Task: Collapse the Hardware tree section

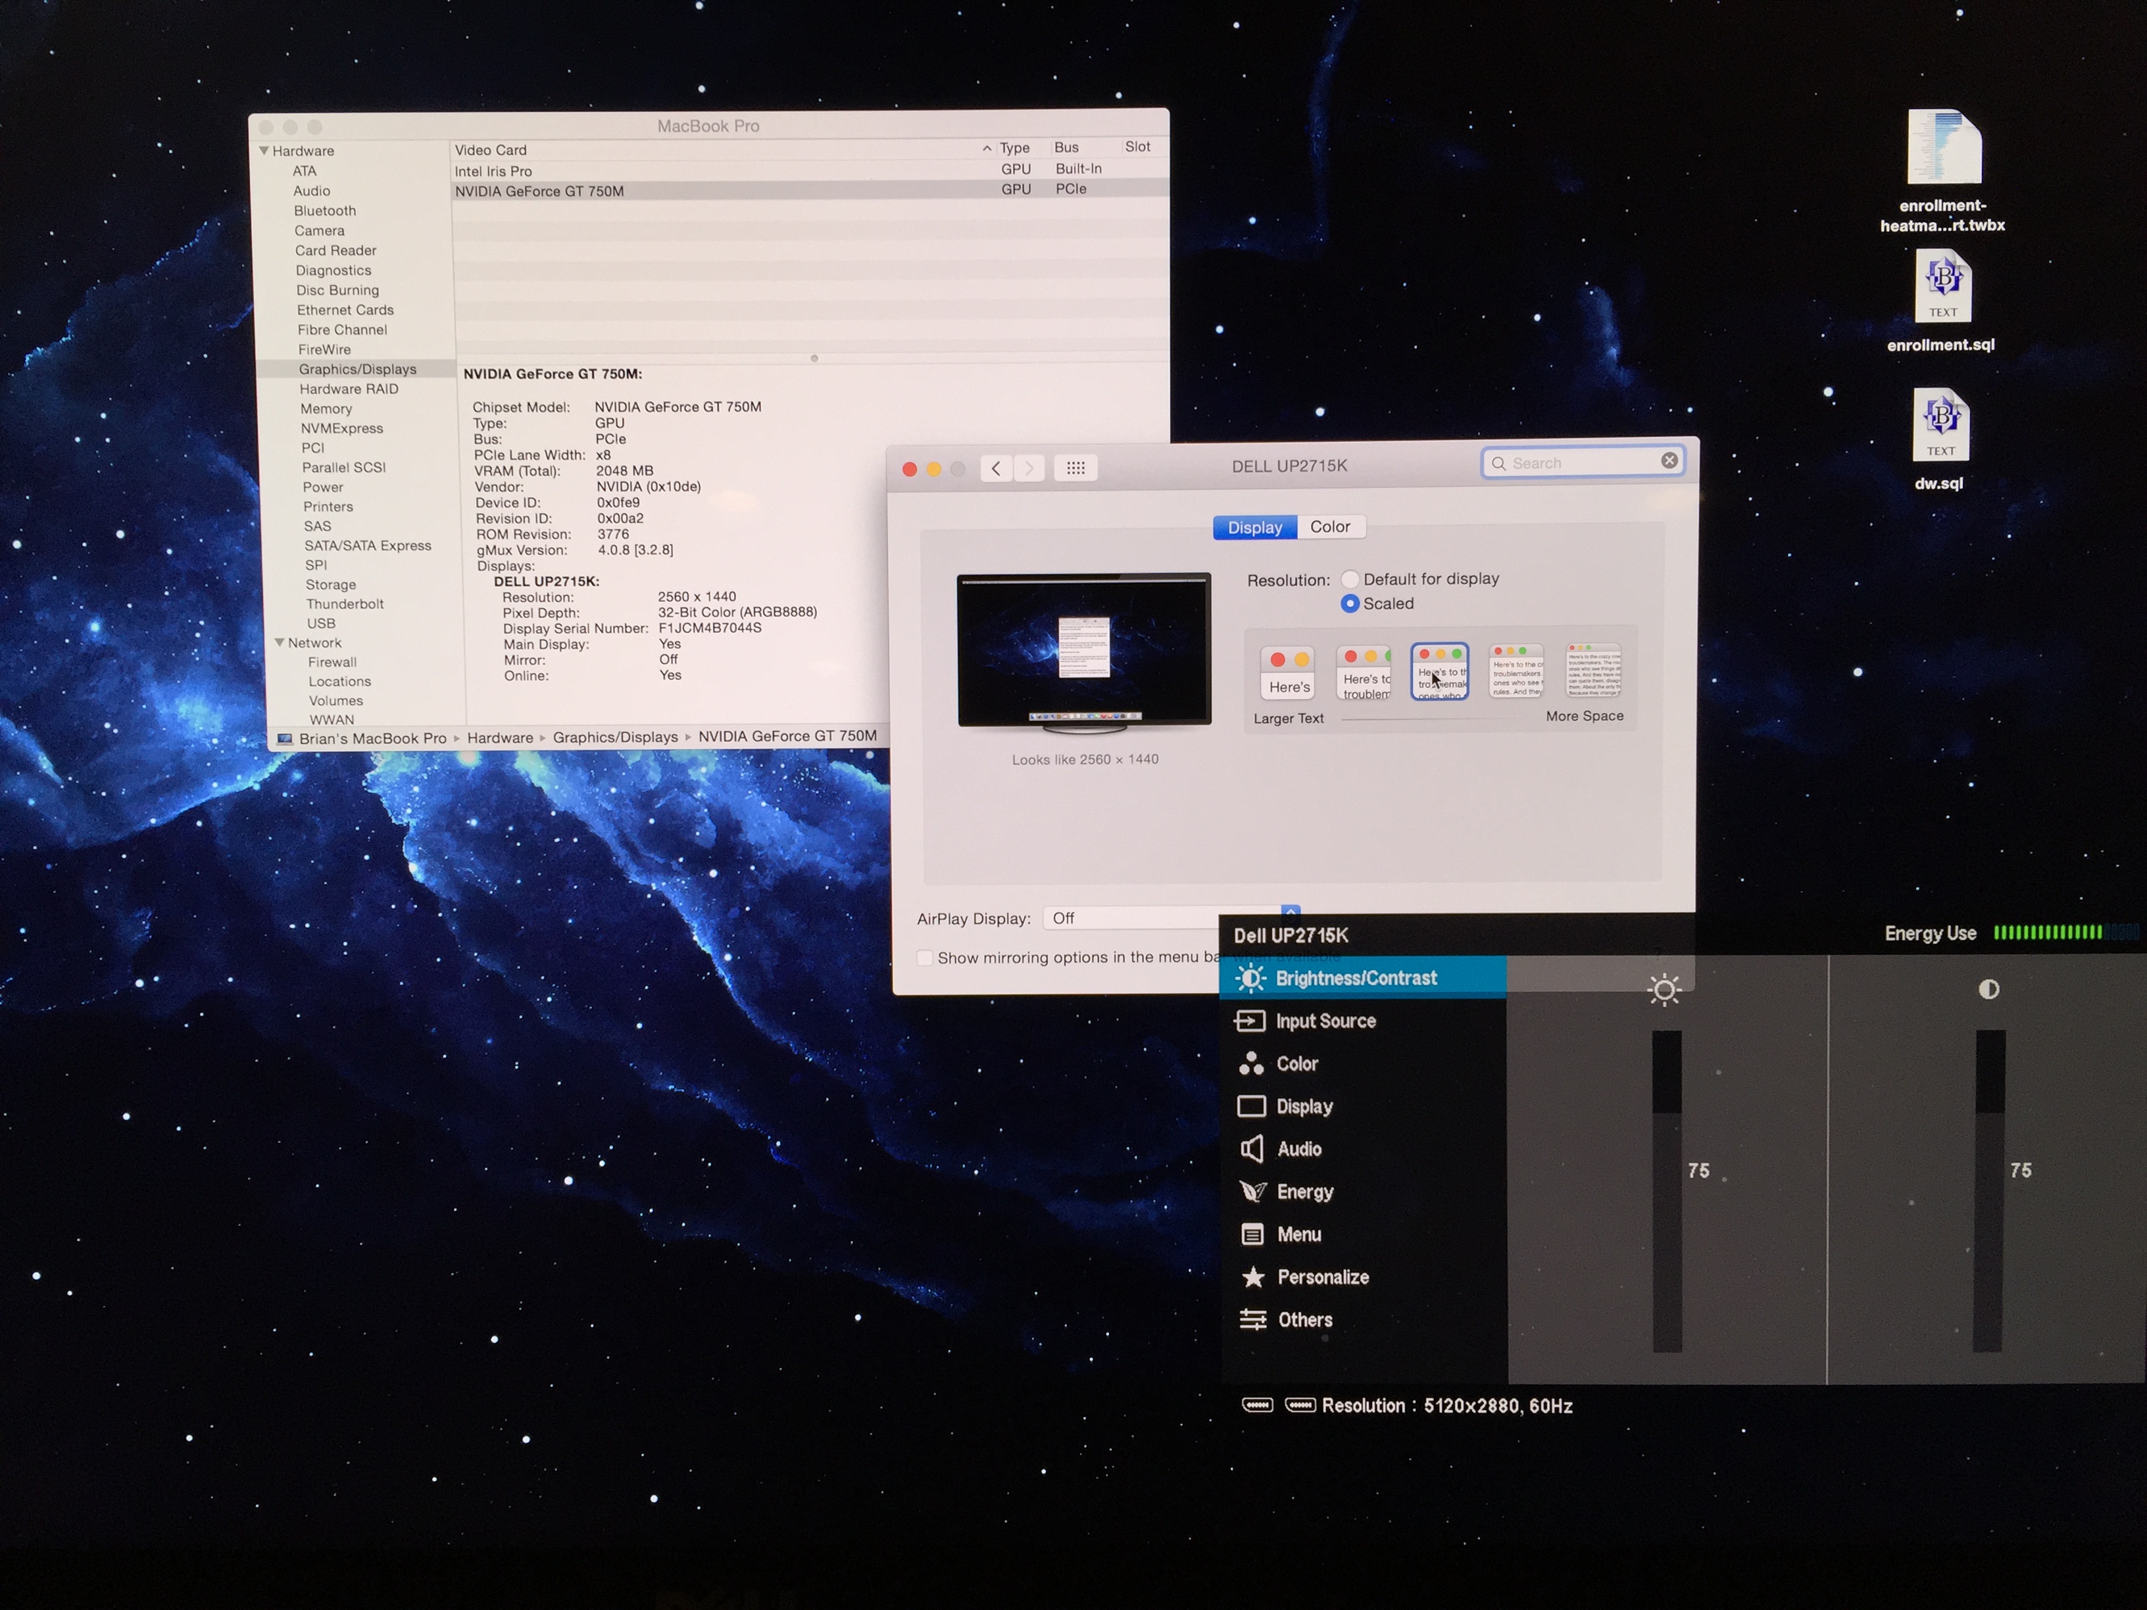Action: (x=264, y=151)
